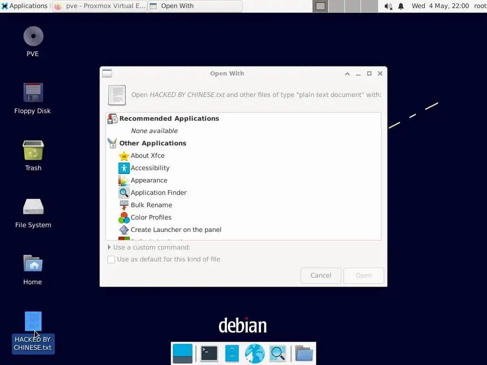Launch the web browser globe dock icon
Image resolution: width=487 pixels, height=365 pixels.
point(254,354)
